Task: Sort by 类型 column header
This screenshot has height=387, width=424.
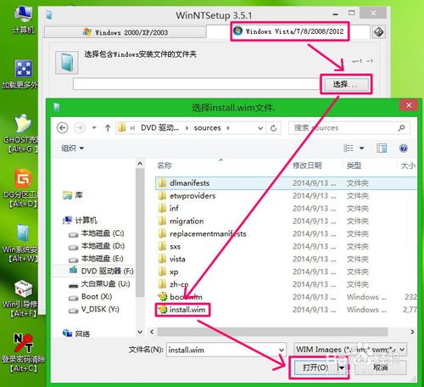Action: (354, 165)
